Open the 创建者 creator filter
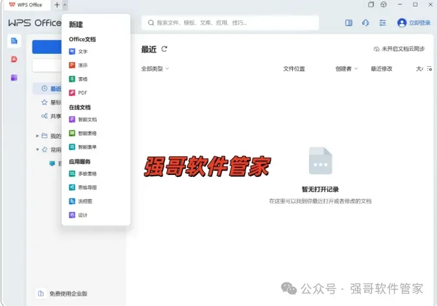 click(347, 69)
